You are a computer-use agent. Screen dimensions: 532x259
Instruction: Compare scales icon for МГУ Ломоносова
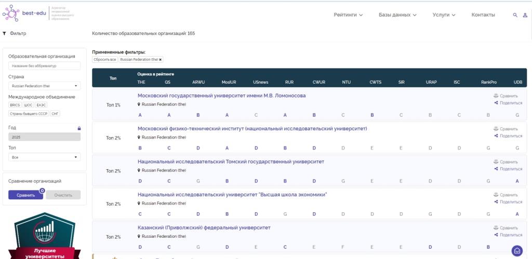pyautogui.click(x=496, y=96)
